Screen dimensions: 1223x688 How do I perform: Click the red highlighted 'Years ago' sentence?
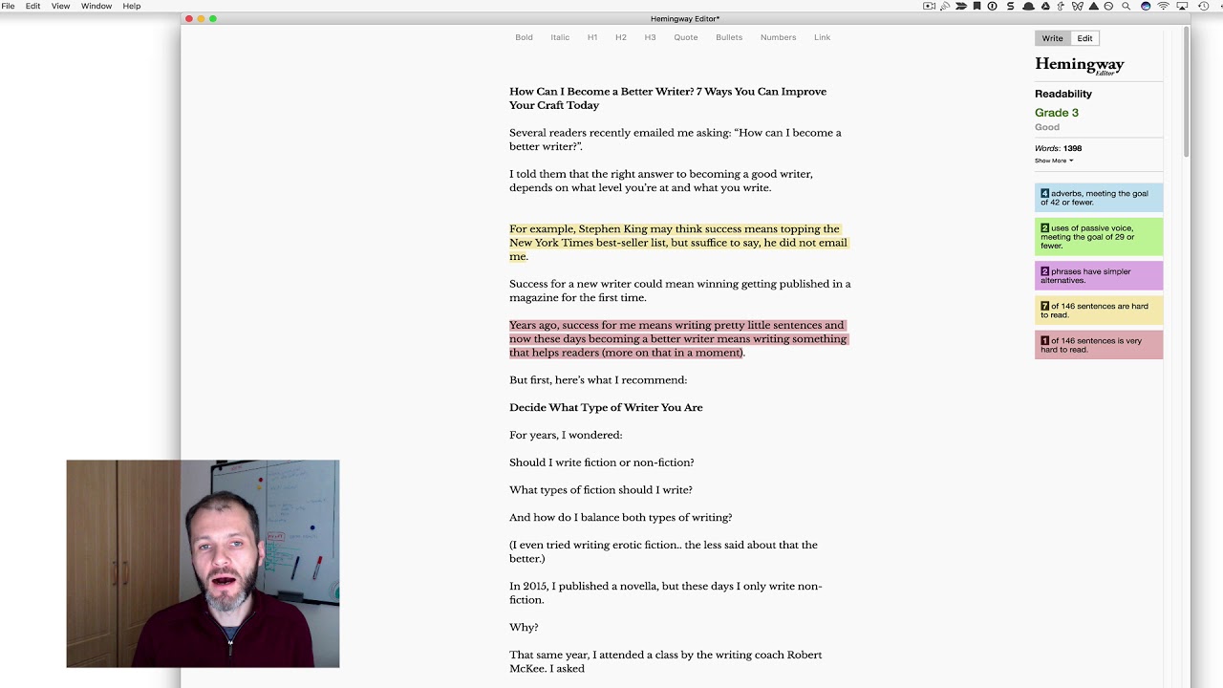[678, 339]
